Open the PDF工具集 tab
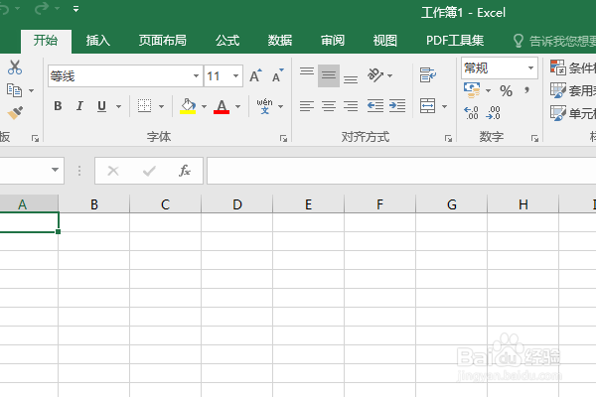This screenshot has width=596, height=397. tap(455, 41)
